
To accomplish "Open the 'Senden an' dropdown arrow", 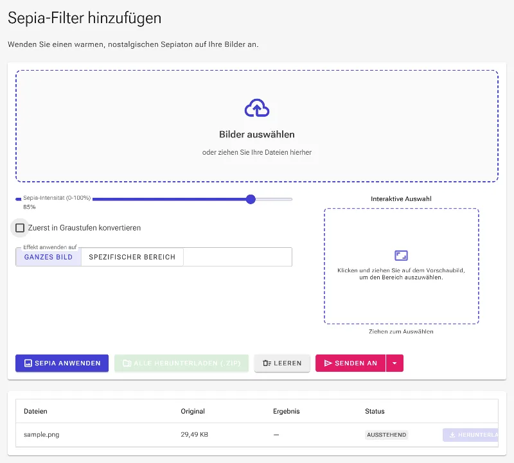I will [x=394, y=363].
